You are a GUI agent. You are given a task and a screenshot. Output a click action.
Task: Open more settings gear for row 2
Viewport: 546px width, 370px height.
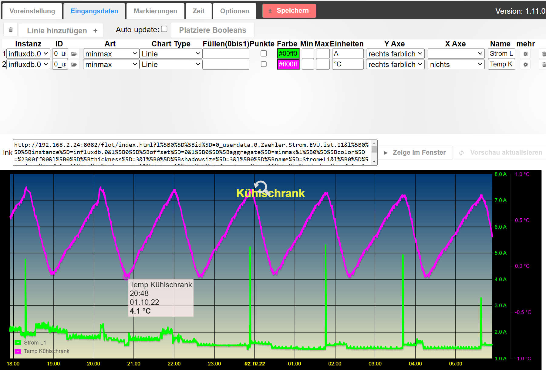526,65
